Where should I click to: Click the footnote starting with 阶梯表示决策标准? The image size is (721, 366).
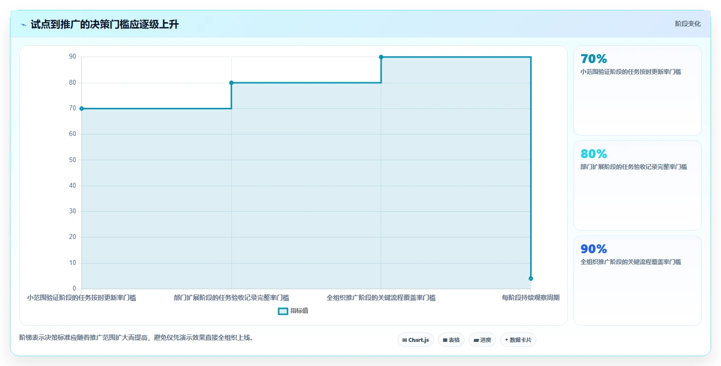coord(136,338)
